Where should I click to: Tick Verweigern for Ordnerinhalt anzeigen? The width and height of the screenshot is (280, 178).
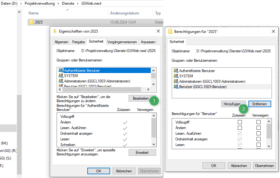click(258, 139)
